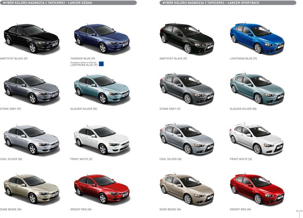The width and height of the screenshot is (303, 218).
Task: Click the Sportback 'DUNE BEIGE (M)' label
Action: [x=170, y=209]
